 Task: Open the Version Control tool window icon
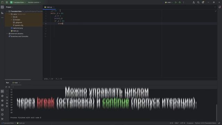point(2,119)
